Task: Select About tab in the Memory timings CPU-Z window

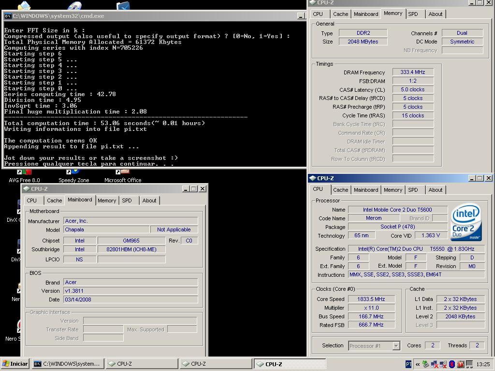Action: [436, 14]
